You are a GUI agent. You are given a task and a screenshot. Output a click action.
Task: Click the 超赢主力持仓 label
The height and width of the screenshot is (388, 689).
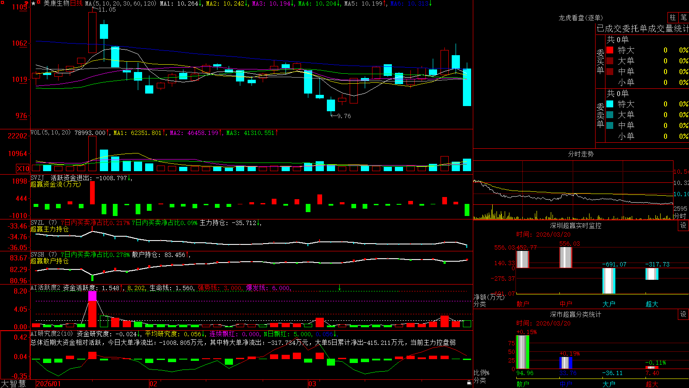50,229
